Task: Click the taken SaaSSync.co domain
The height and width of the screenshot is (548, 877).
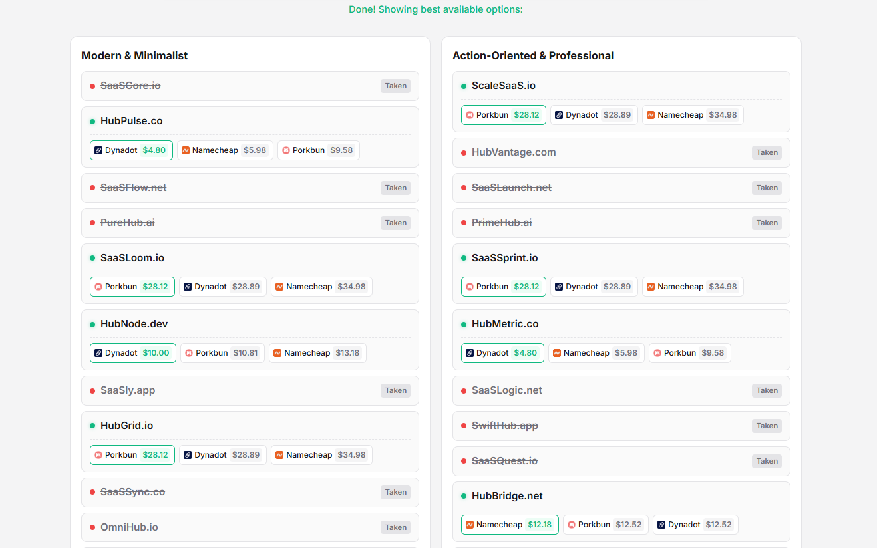Action: point(133,492)
